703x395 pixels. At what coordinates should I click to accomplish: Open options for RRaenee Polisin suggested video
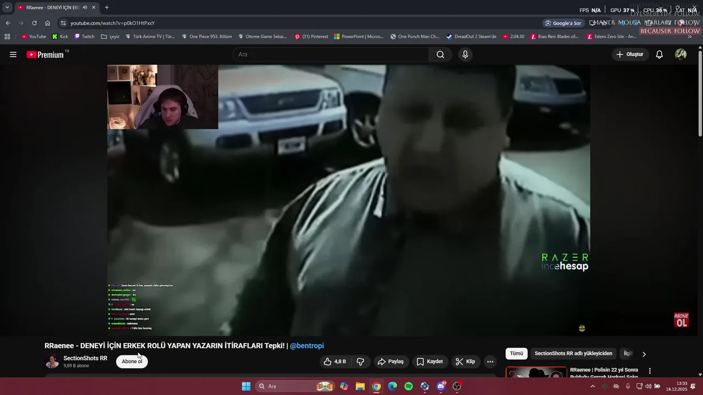650,371
